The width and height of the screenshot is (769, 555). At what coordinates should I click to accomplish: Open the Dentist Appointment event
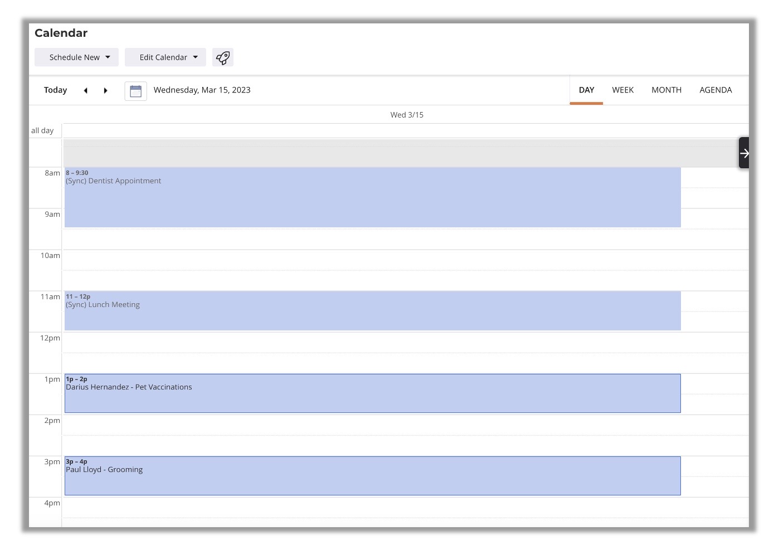pos(373,197)
